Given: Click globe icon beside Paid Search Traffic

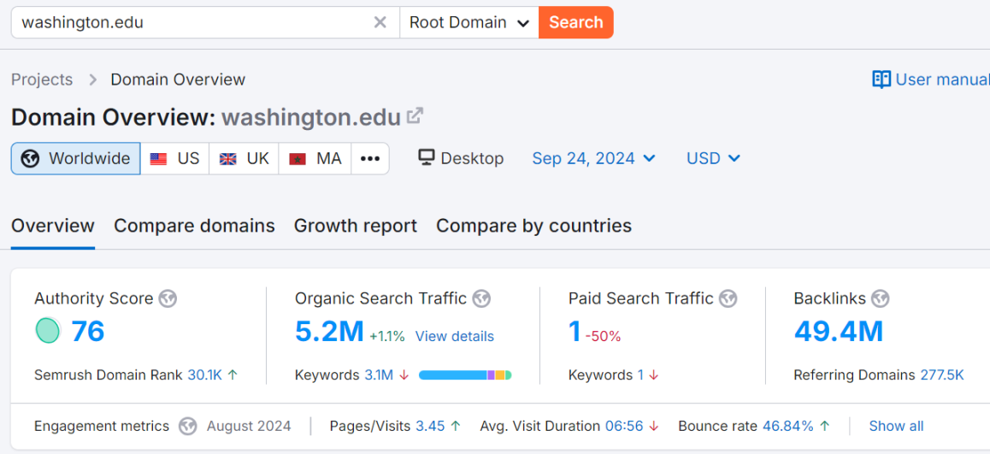Looking at the screenshot, I should (x=728, y=298).
